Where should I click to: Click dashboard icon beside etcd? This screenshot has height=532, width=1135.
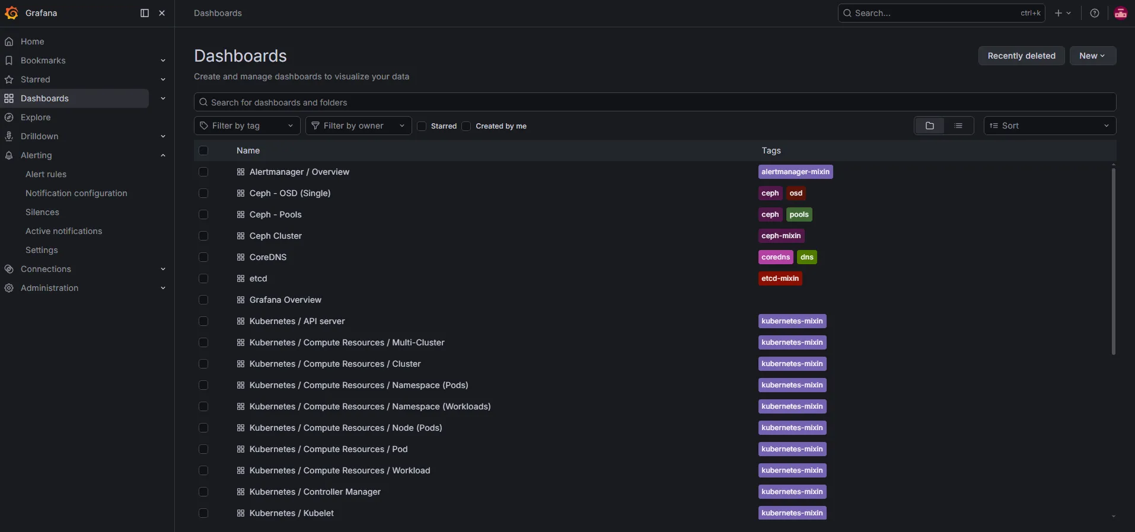click(x=241, y=278)
